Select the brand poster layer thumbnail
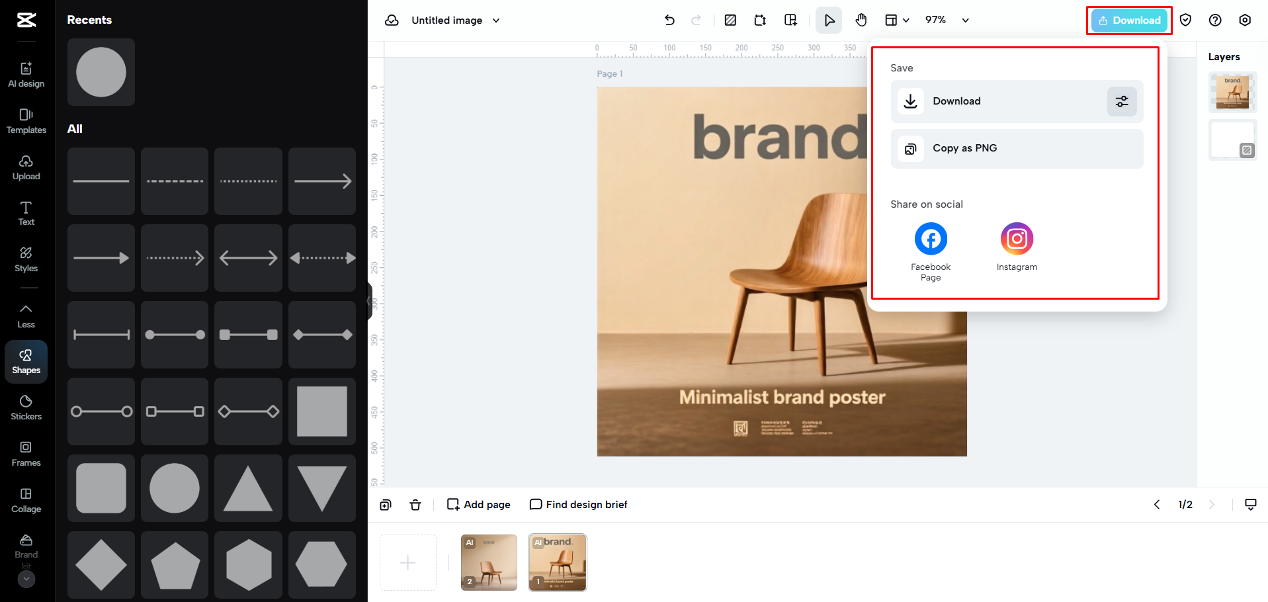This screenshot has width=1268, height=602. click(x=1232, y=92)
